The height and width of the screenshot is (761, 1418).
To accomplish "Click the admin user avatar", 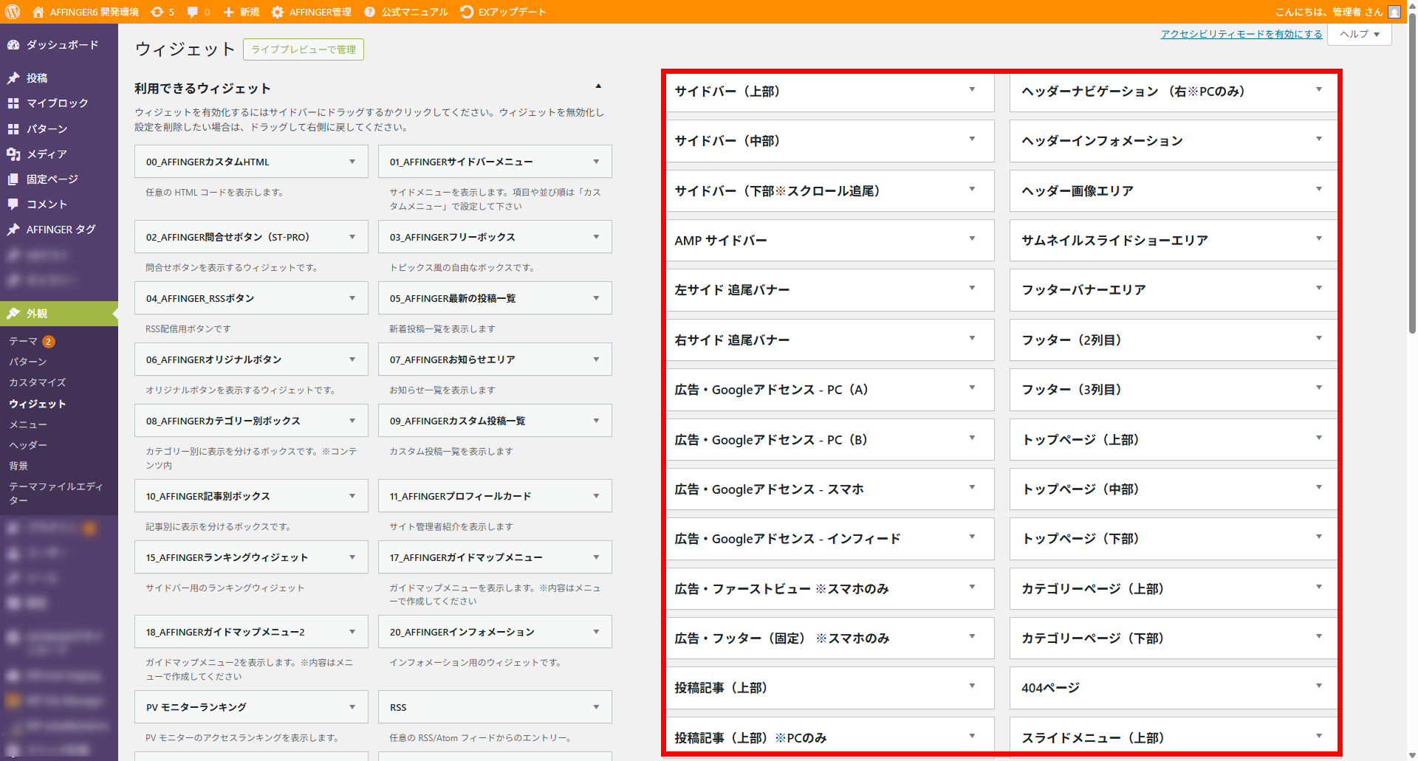I will point(1394,12).
